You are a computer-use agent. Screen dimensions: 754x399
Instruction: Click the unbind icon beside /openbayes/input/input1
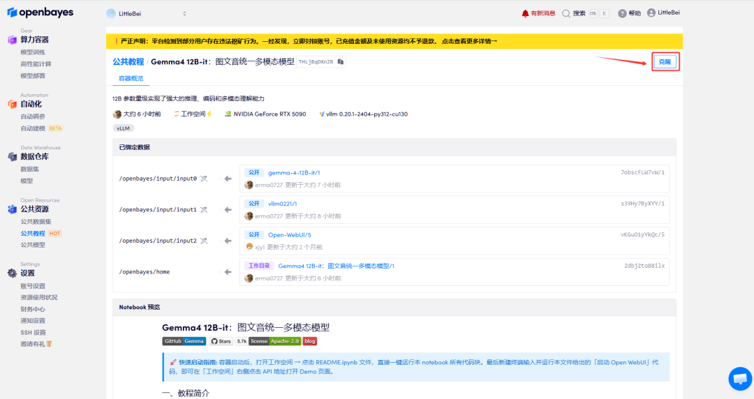point(204,210)
